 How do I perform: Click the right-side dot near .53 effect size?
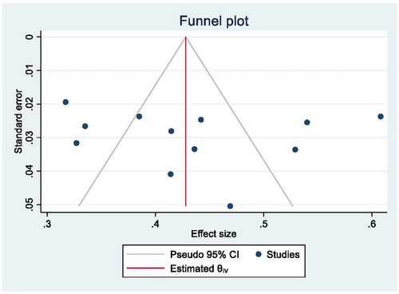[295, 149]
